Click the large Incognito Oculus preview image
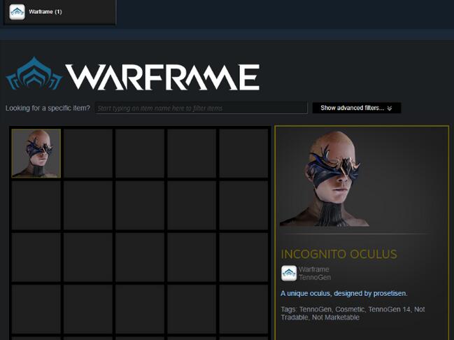 click(x=325, y=178)
